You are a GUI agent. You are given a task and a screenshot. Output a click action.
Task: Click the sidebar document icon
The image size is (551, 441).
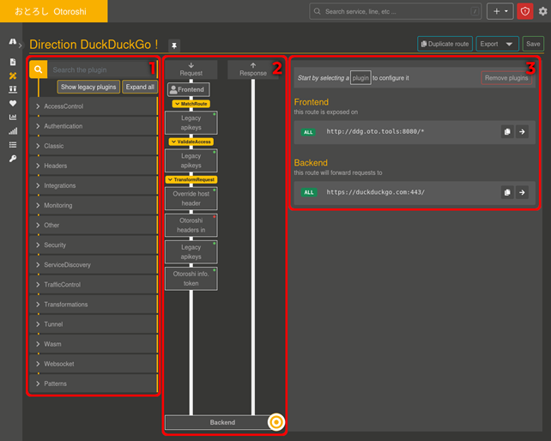click(13, 62)
